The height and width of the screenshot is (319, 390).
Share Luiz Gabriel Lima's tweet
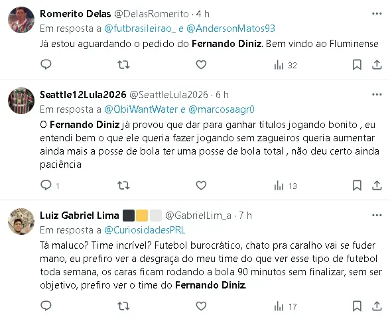click(377, 306)
